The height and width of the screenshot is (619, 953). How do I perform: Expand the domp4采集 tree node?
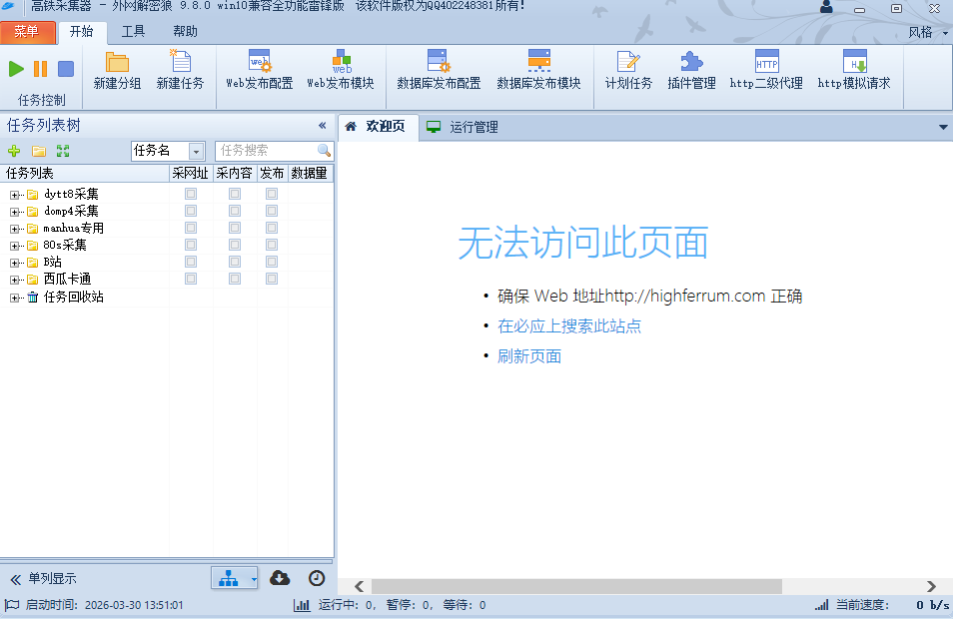click(15, 212)
